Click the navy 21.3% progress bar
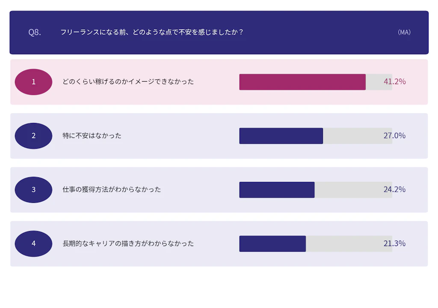 [272, 243]
